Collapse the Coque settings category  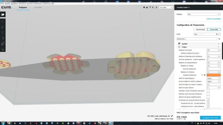coord(199,47)
